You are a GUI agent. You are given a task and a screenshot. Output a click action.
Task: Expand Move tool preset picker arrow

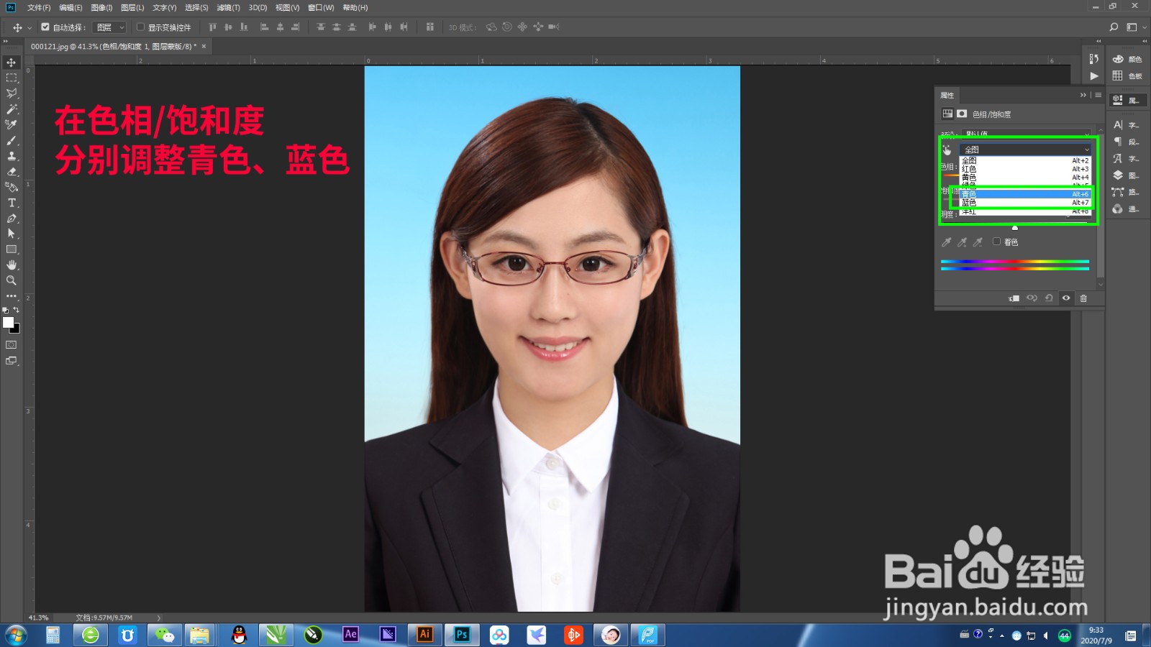tap(29, 28)
